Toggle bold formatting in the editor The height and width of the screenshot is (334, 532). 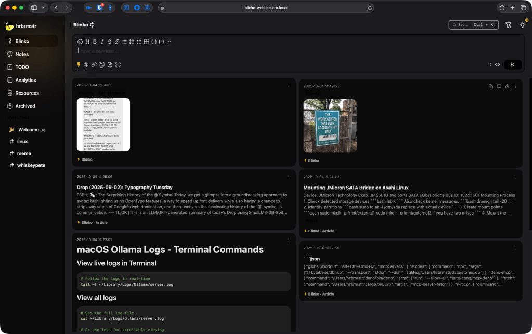point(95,42)
